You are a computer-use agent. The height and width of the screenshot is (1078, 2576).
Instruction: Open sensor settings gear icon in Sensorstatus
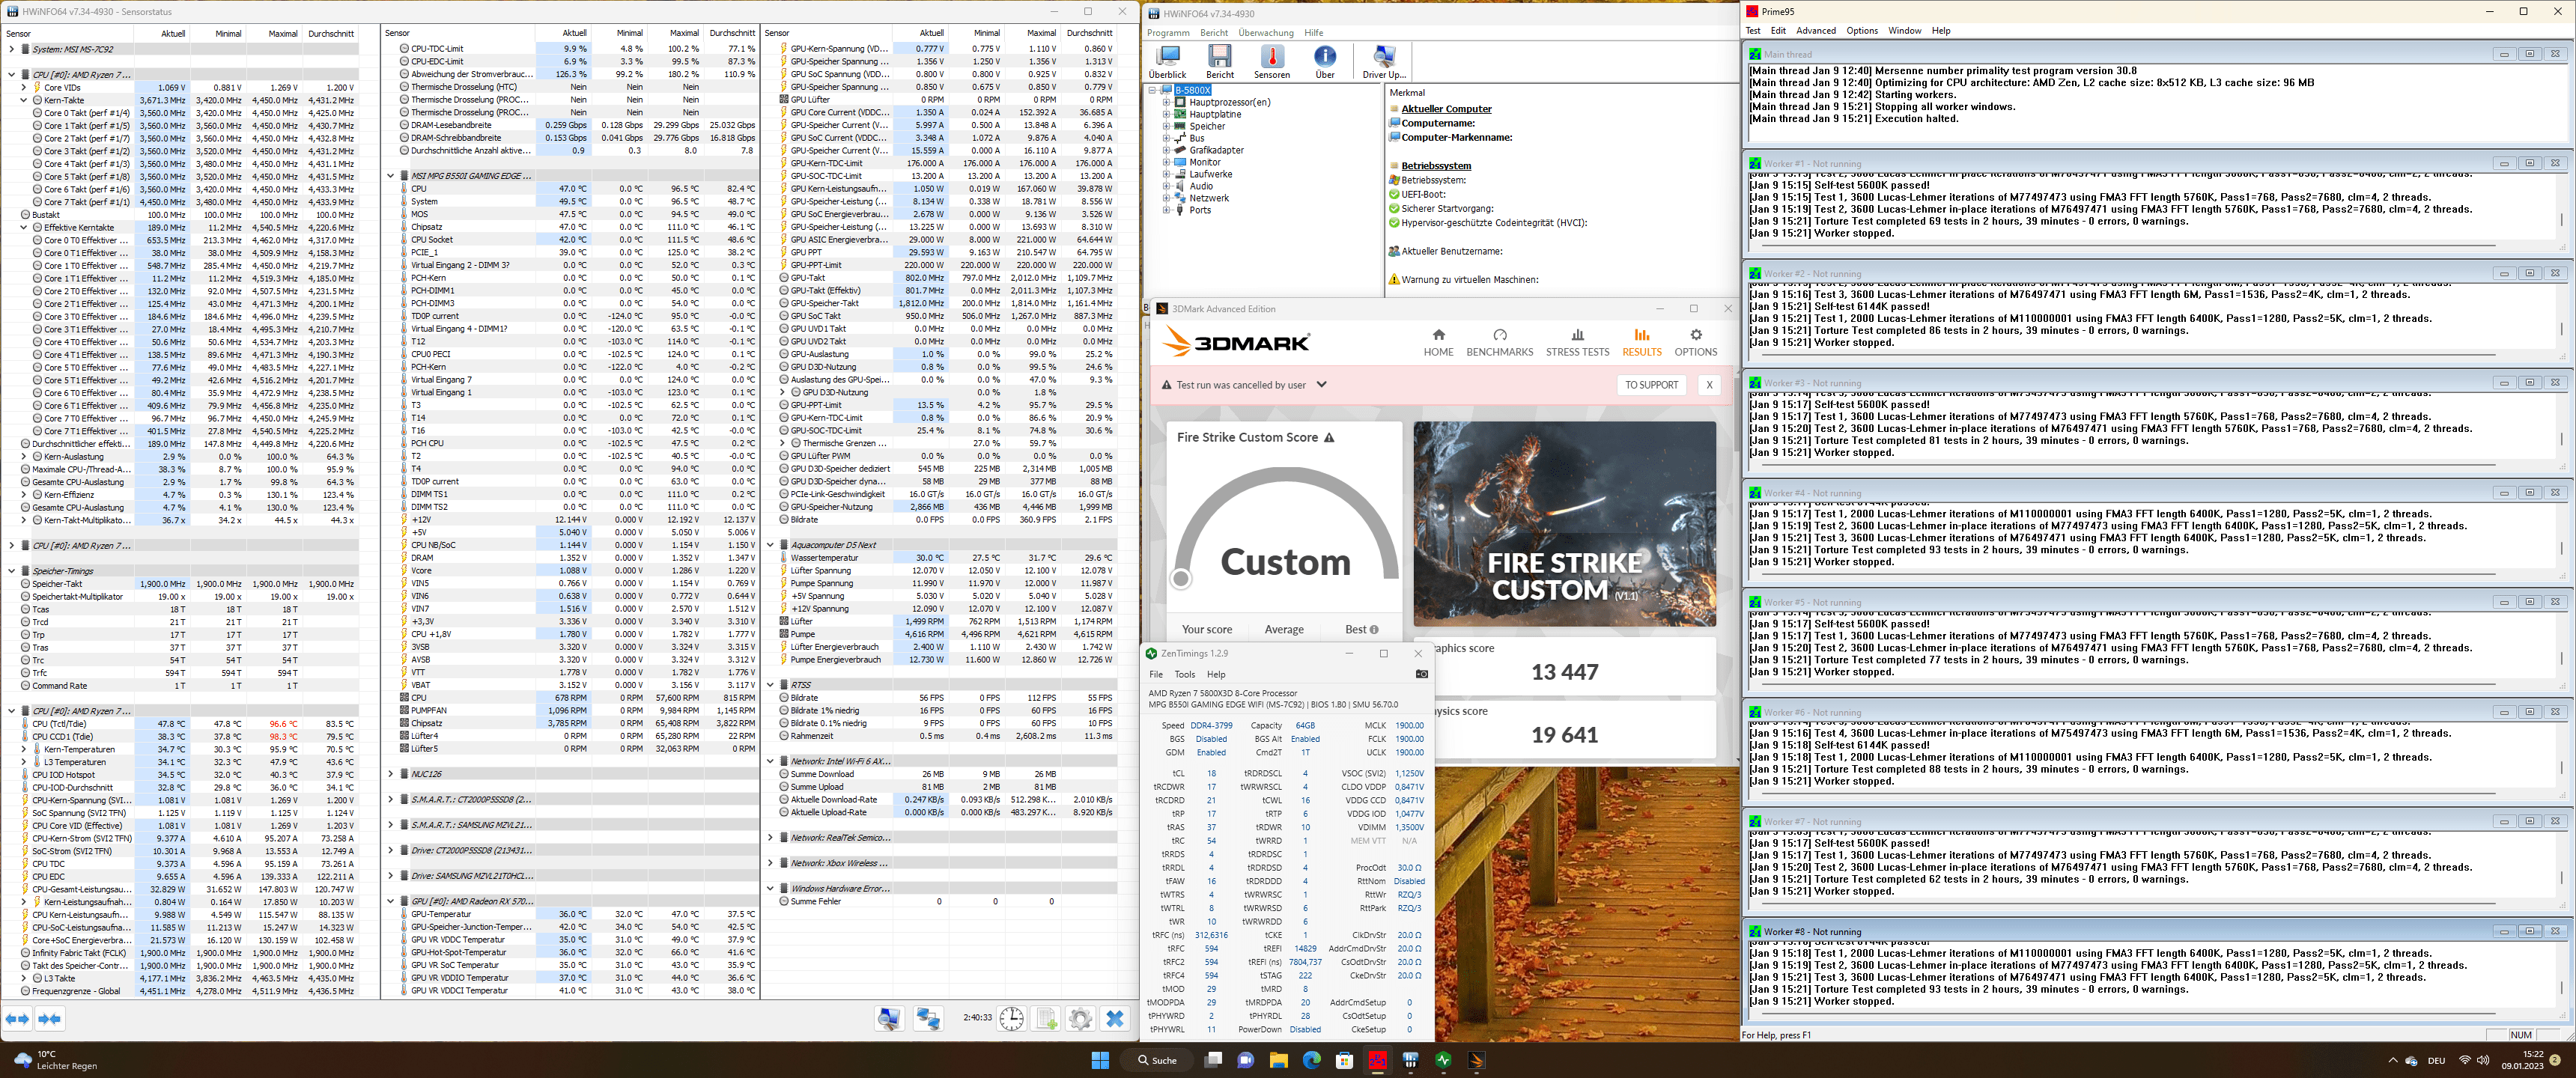click(x=1080, y=1018)
